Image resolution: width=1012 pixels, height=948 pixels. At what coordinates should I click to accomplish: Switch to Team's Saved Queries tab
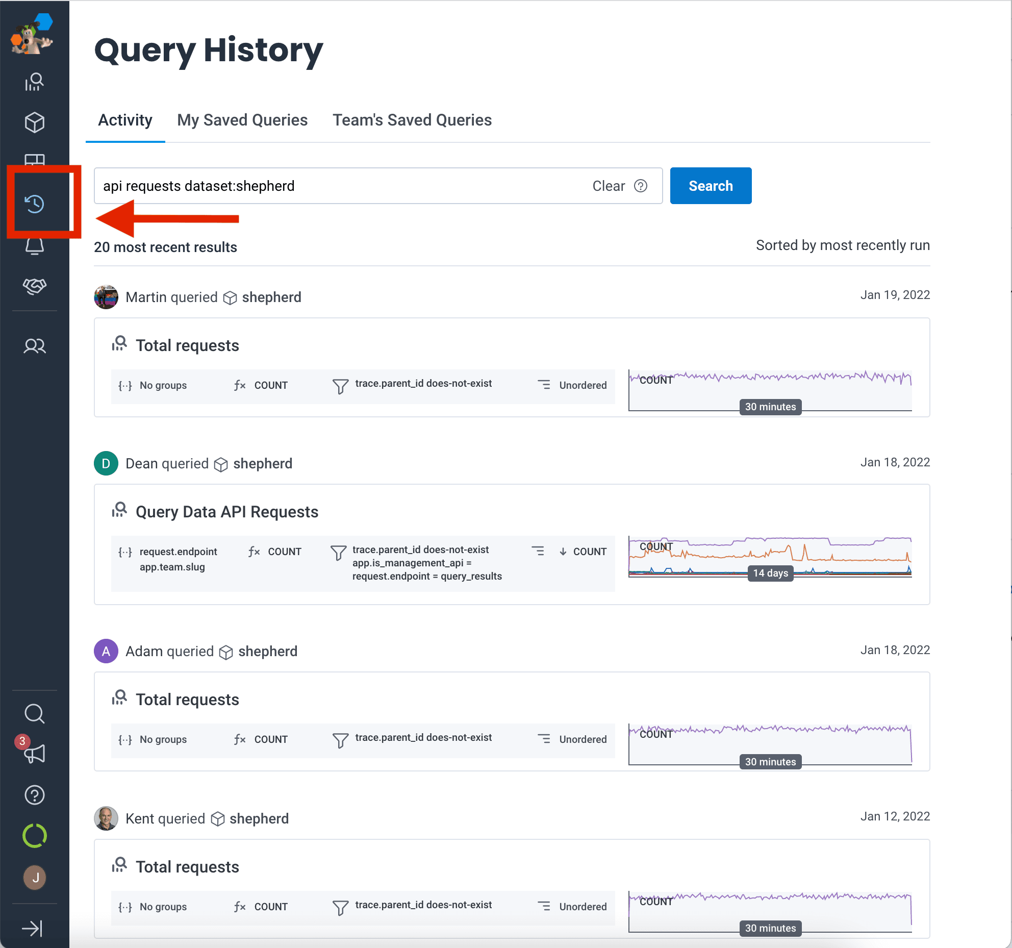[412, 120]
